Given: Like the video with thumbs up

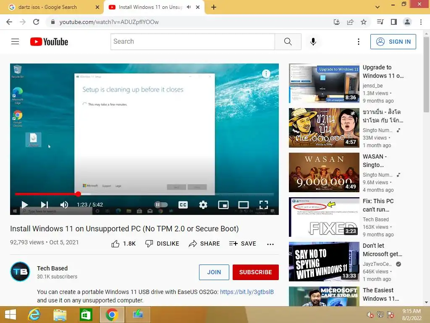Looking at the screenshot, I should point(123,244).
